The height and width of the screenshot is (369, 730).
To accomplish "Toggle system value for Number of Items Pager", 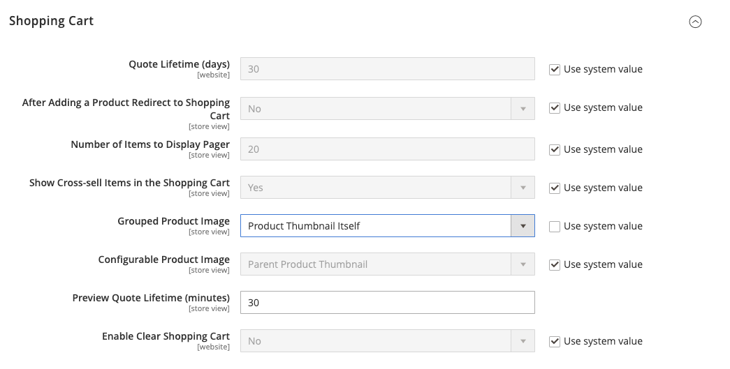I will 555,150.
